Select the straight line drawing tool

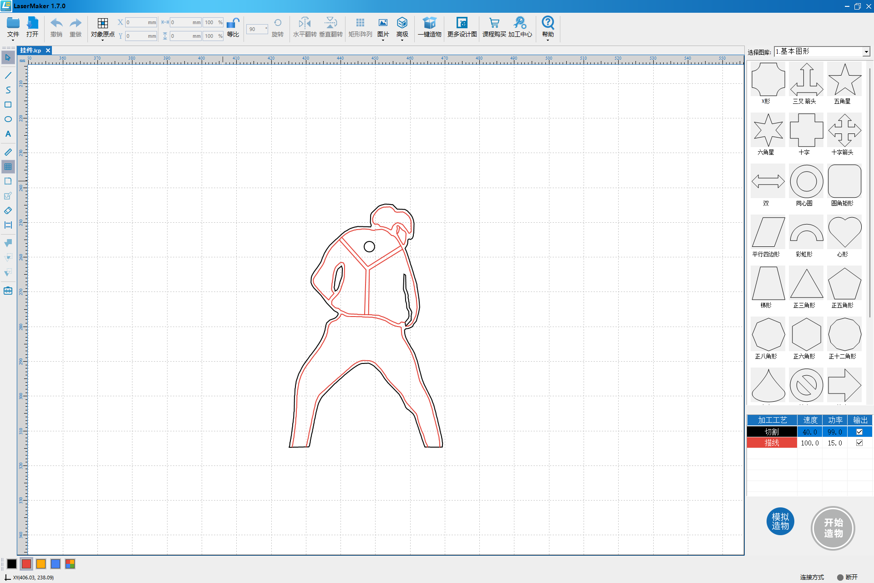8,75
